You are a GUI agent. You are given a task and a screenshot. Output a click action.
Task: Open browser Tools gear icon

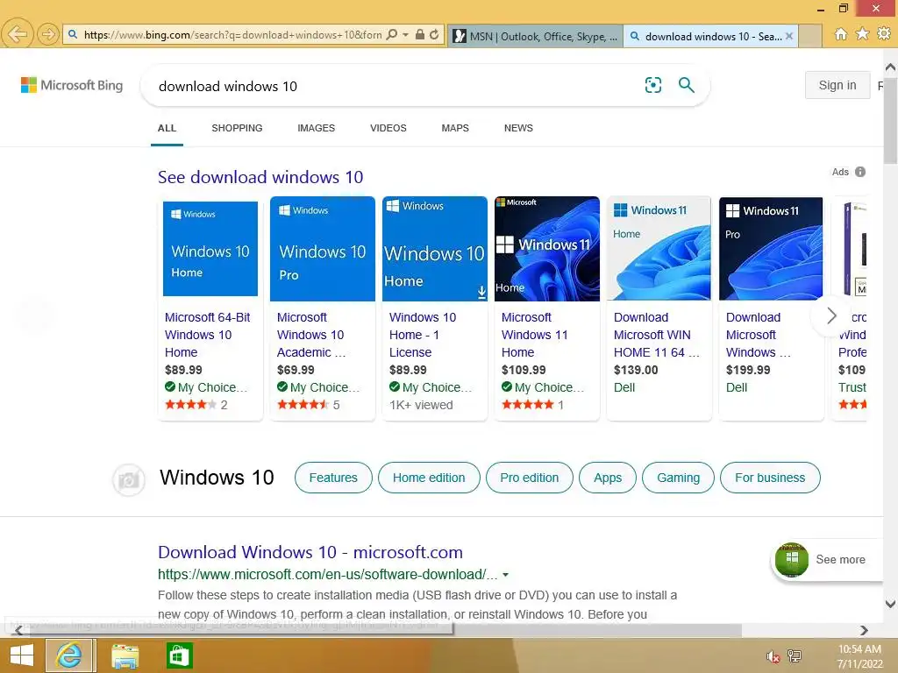click(x=884, y=34)
